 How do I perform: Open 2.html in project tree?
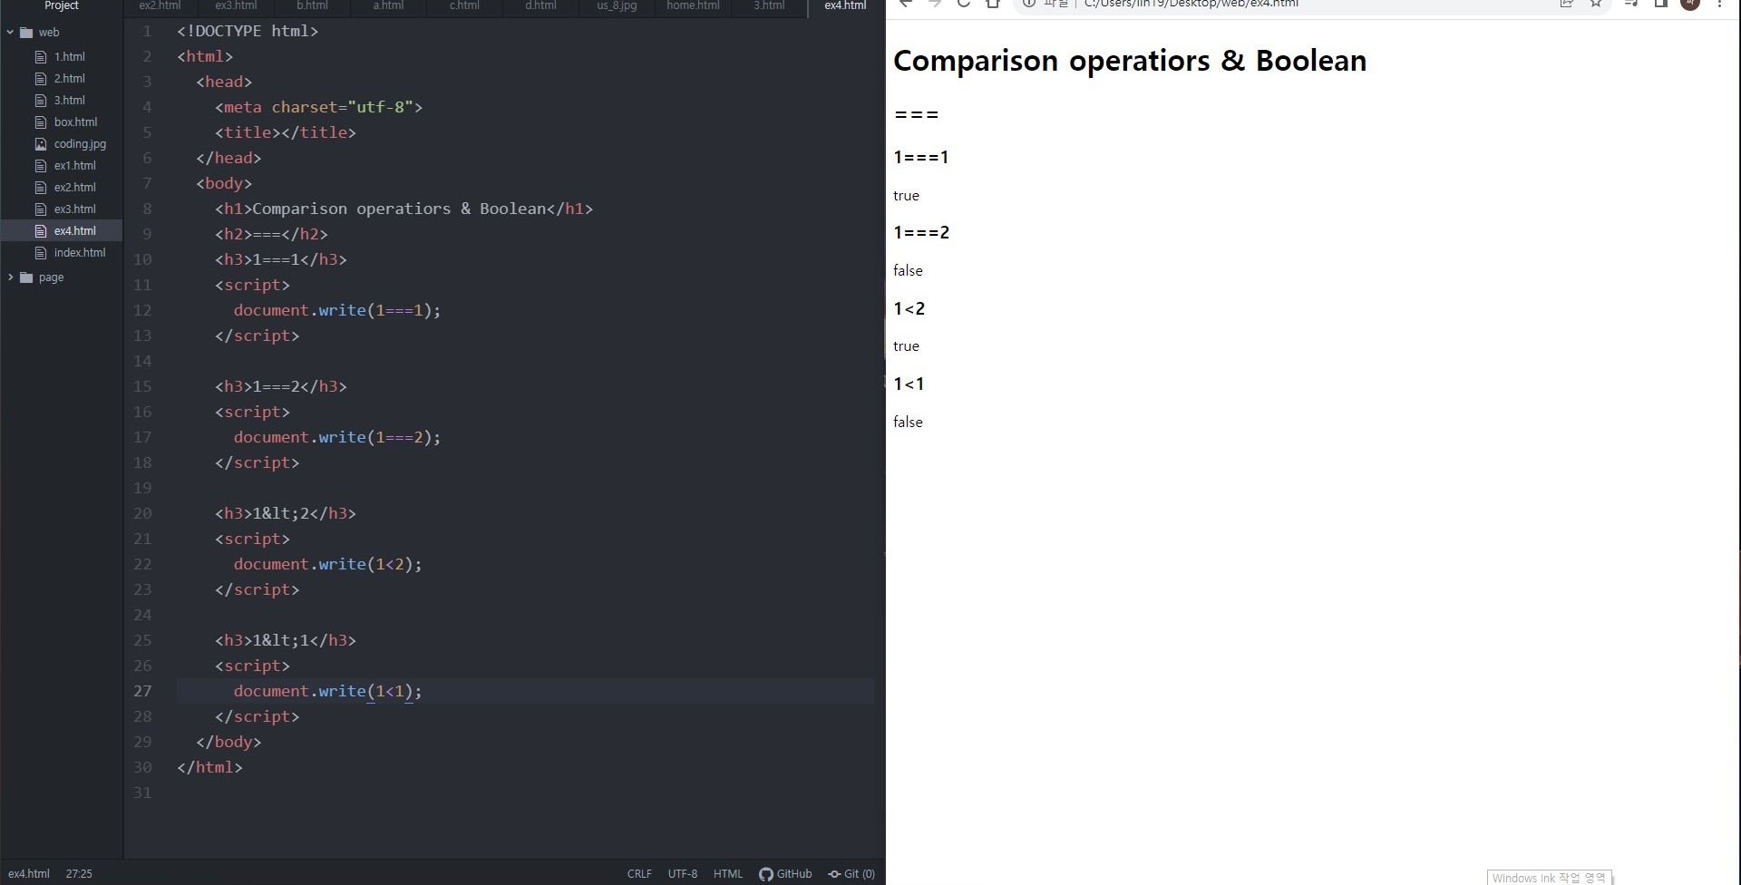click(x=69, y=78)
